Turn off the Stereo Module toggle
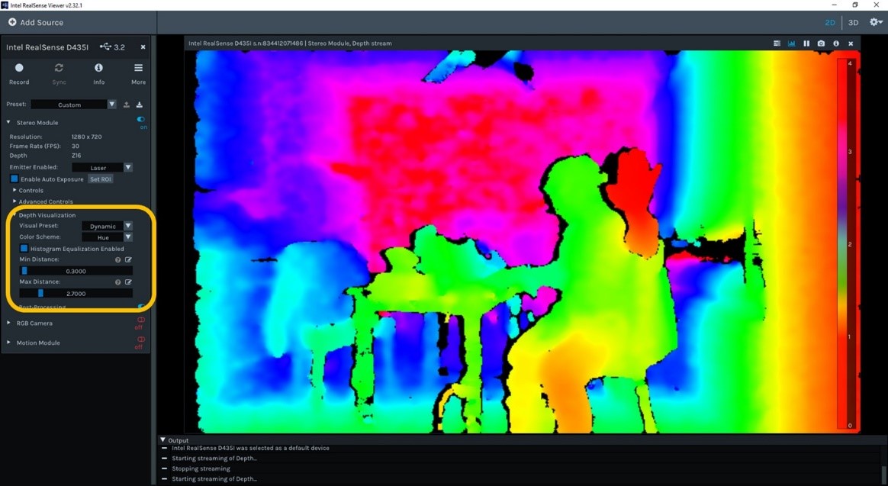 click(141, 120)
